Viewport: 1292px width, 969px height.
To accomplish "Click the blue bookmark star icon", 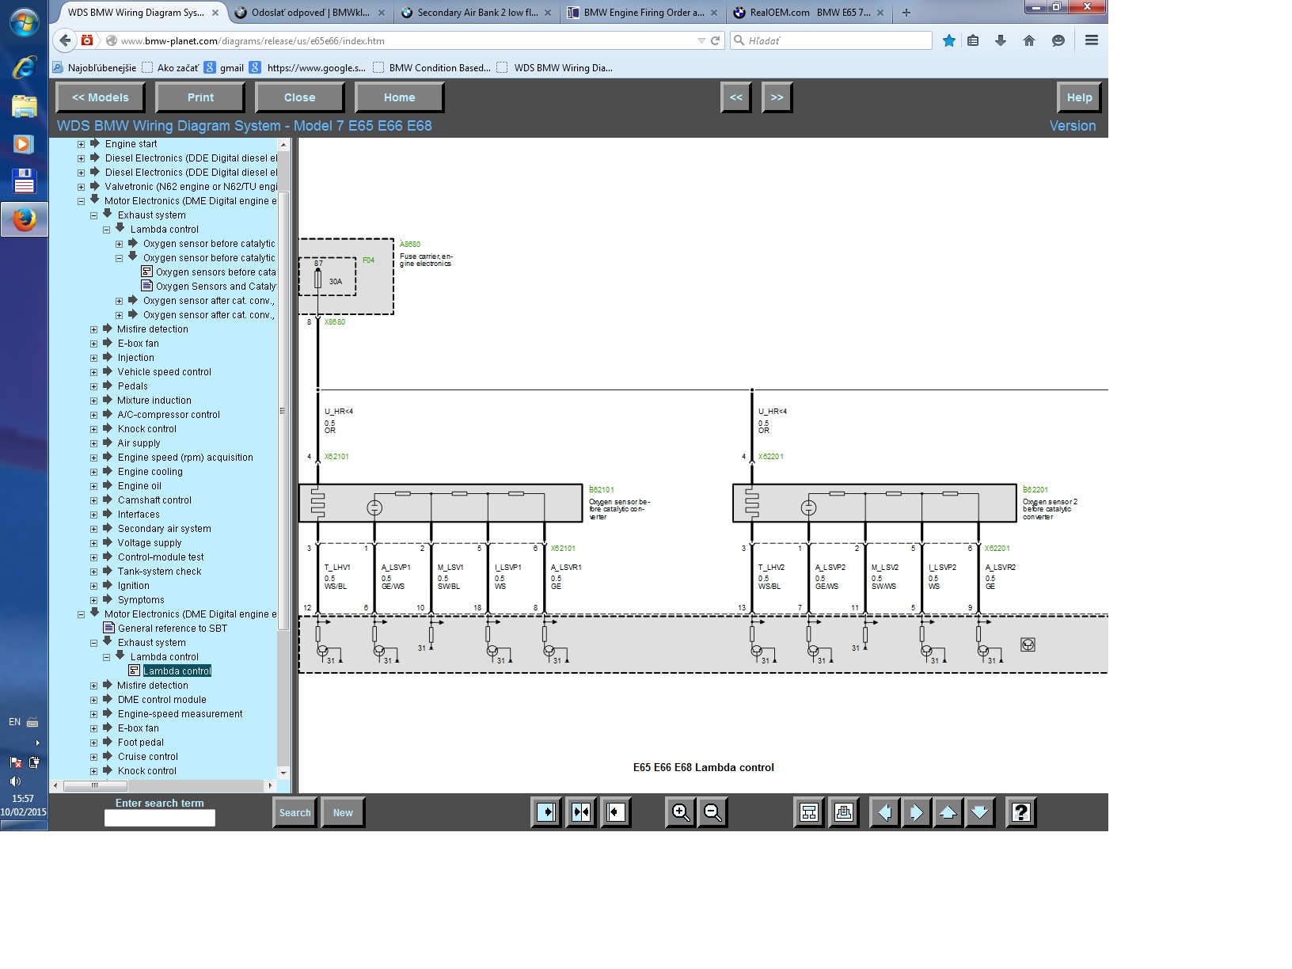I will 948,41.
